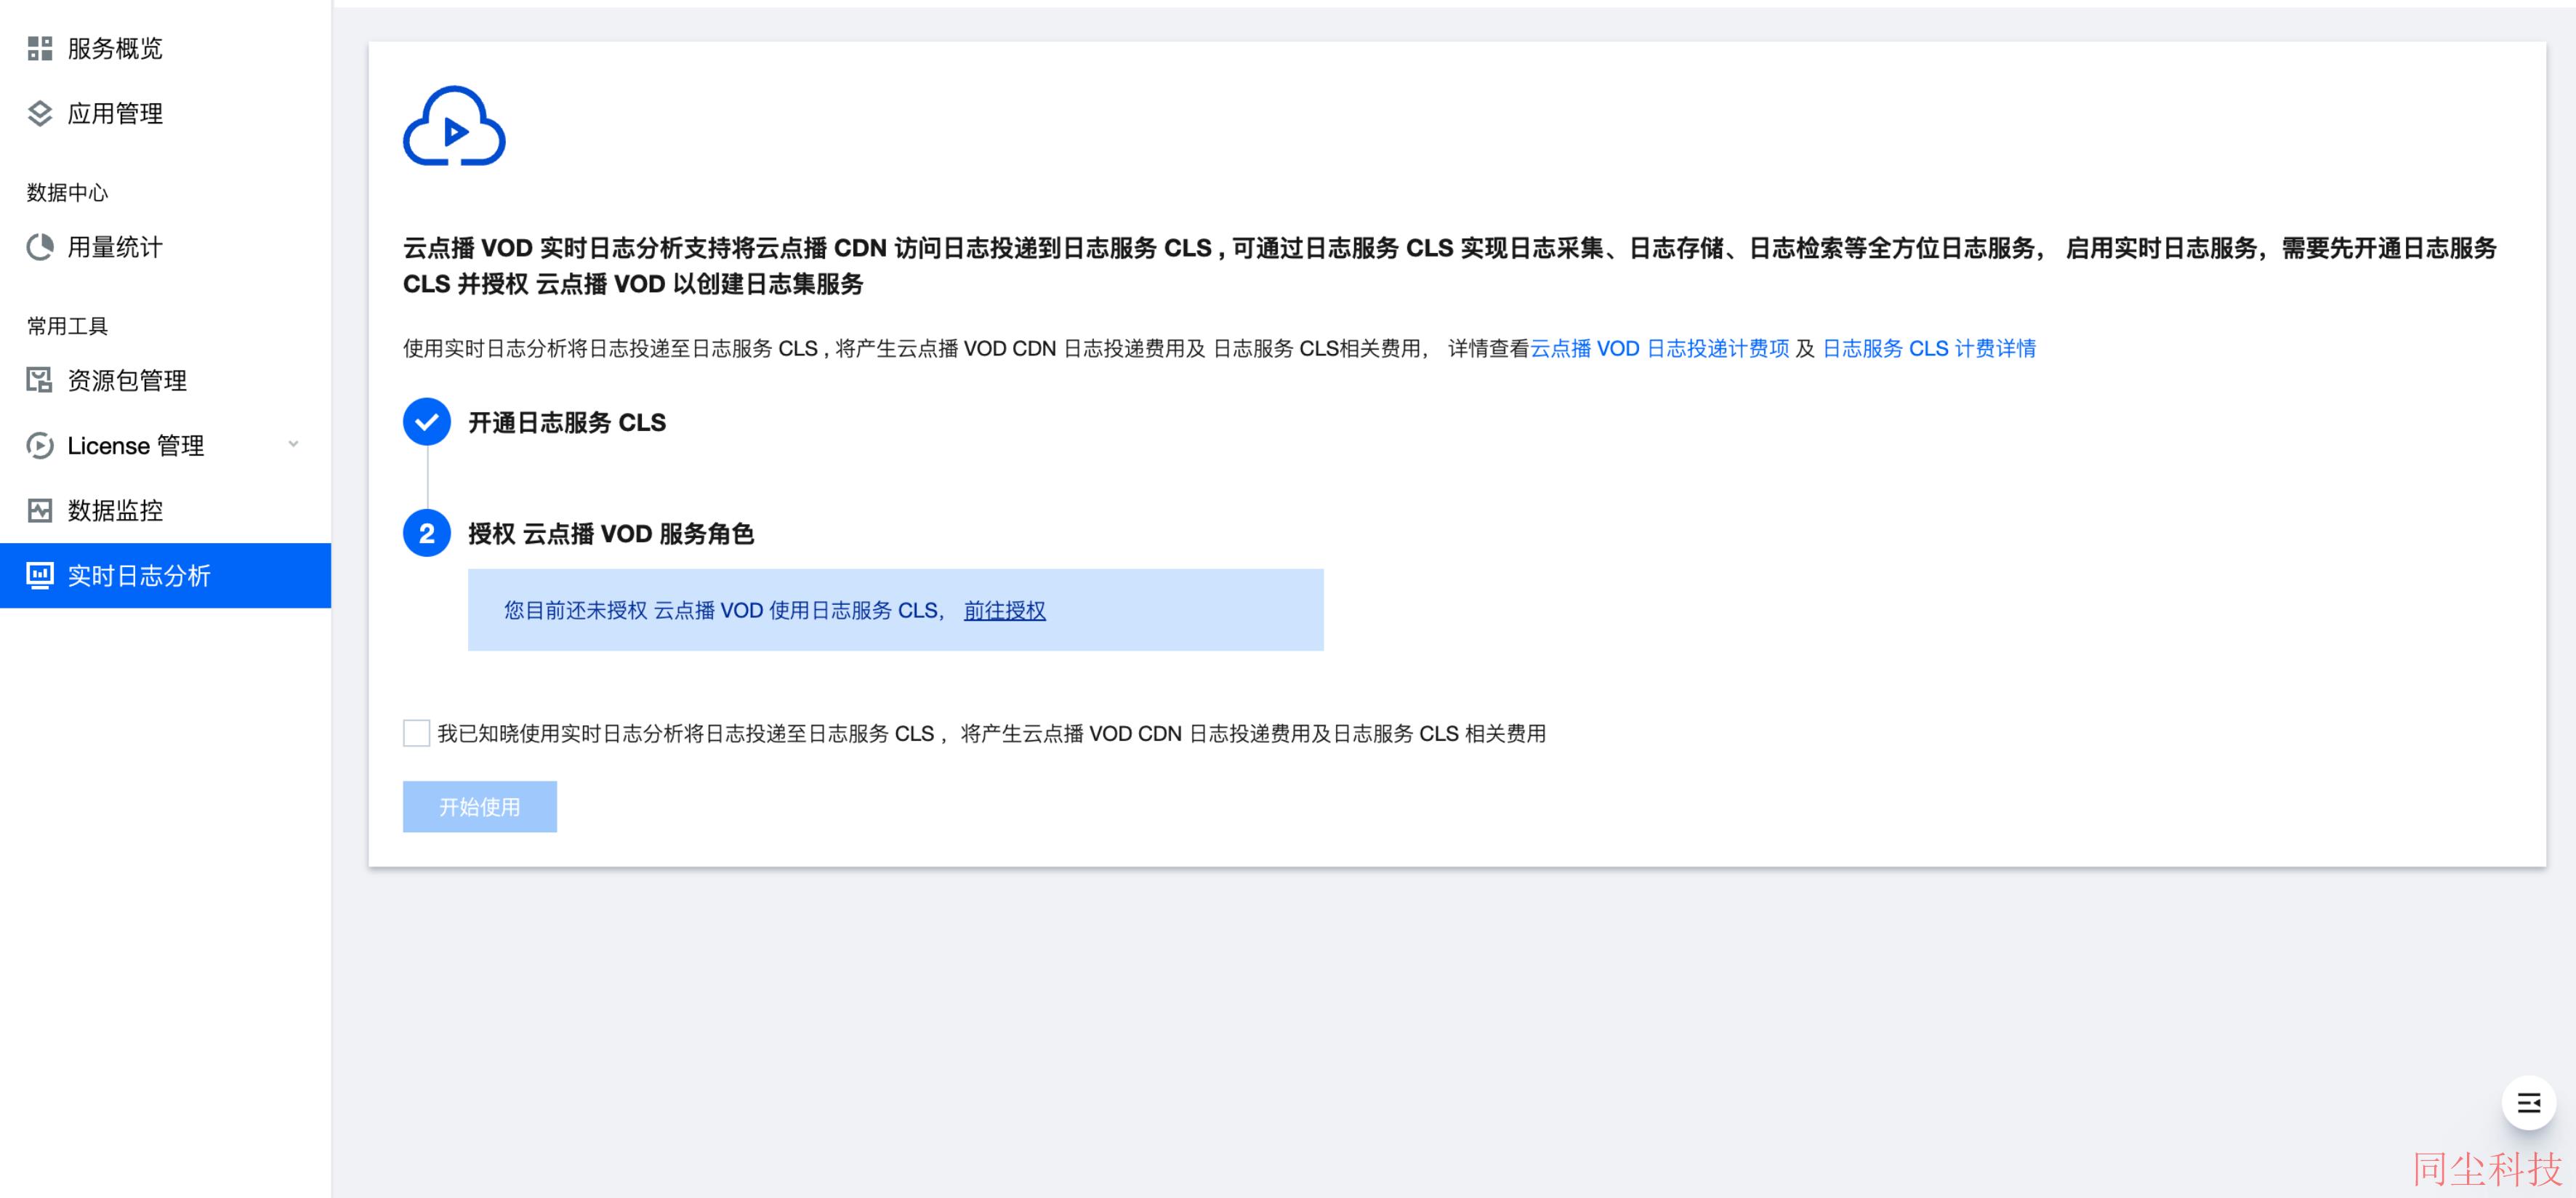The height and width of the screenshot is (1198, 2576).
Task: Open 服务概览 in the sidebar
Action: point(165,48)
